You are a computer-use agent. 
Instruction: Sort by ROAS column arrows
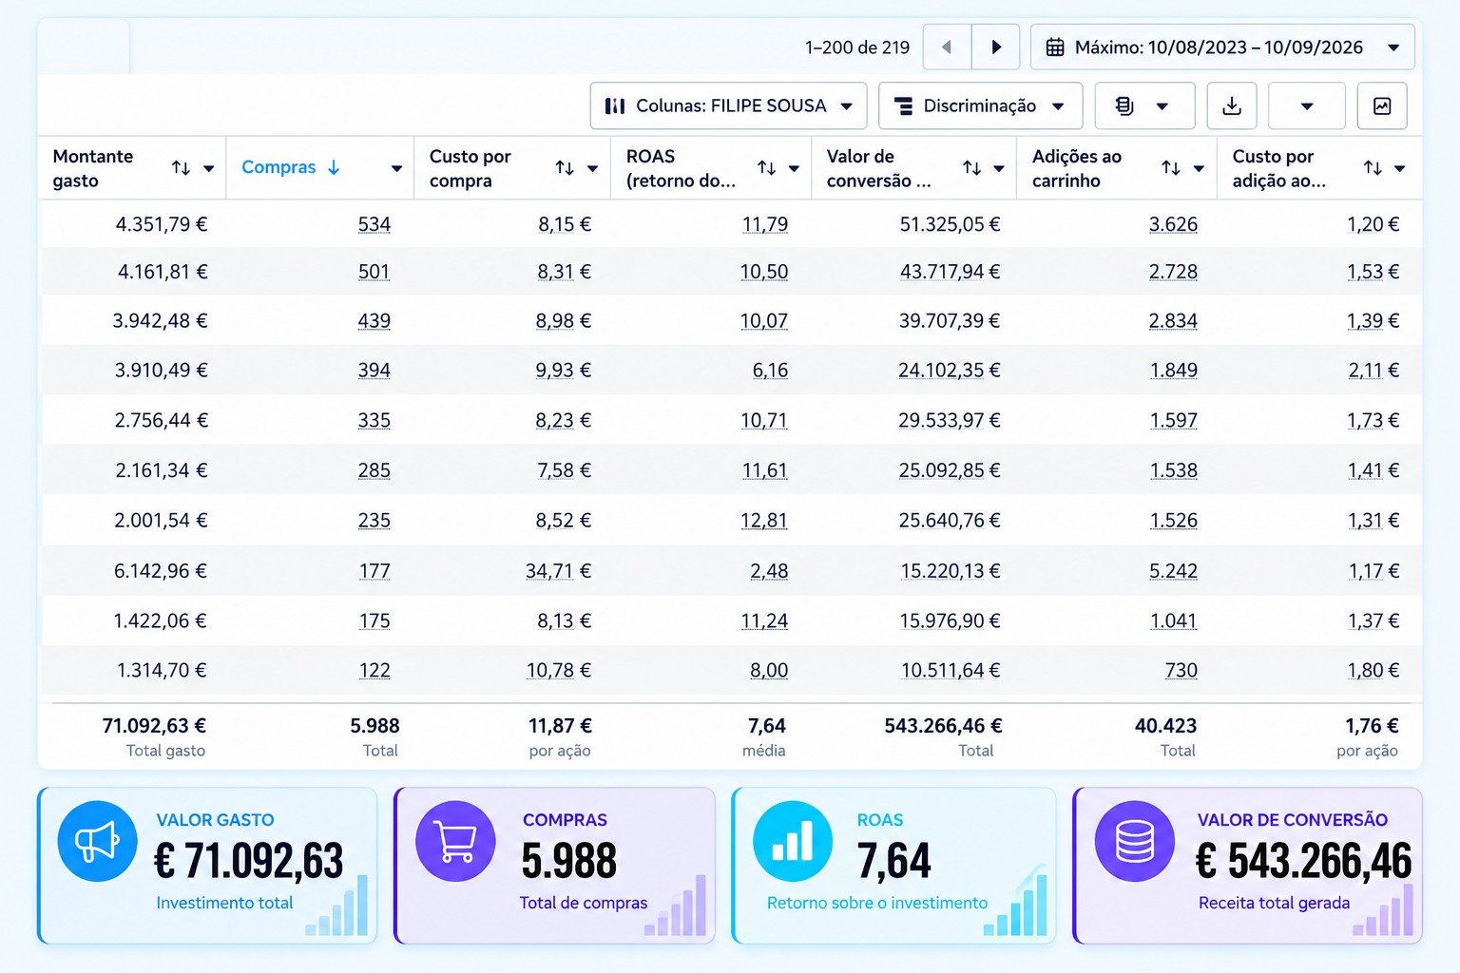(x=766, y=168)
